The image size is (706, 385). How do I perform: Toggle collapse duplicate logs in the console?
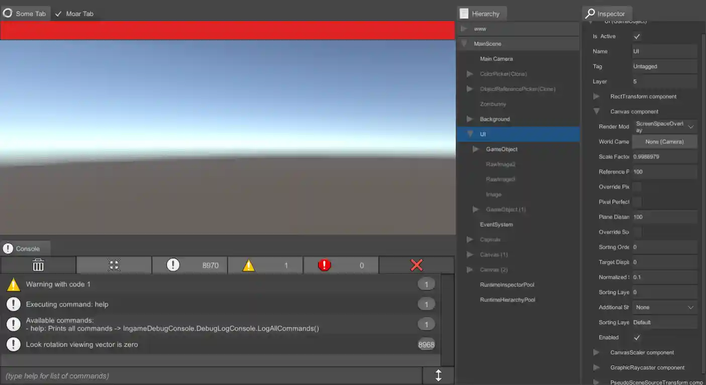pyautogui.click(x=114, y=265)
